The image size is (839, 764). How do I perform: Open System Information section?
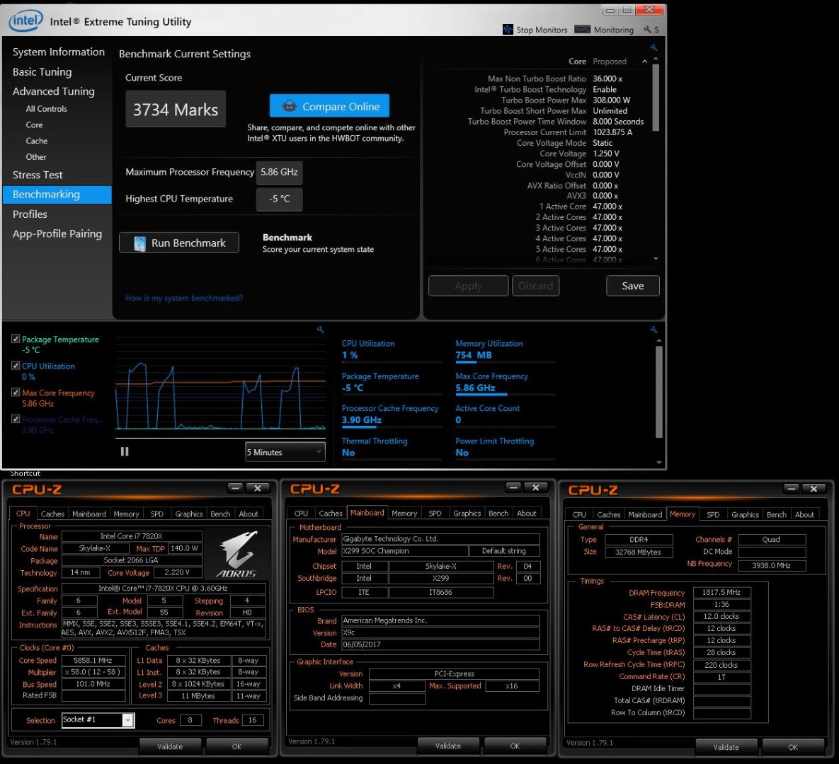(58, 52)
